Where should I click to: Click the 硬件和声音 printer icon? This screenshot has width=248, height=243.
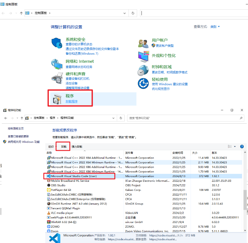pyautogui.click(x=57, y=77)
